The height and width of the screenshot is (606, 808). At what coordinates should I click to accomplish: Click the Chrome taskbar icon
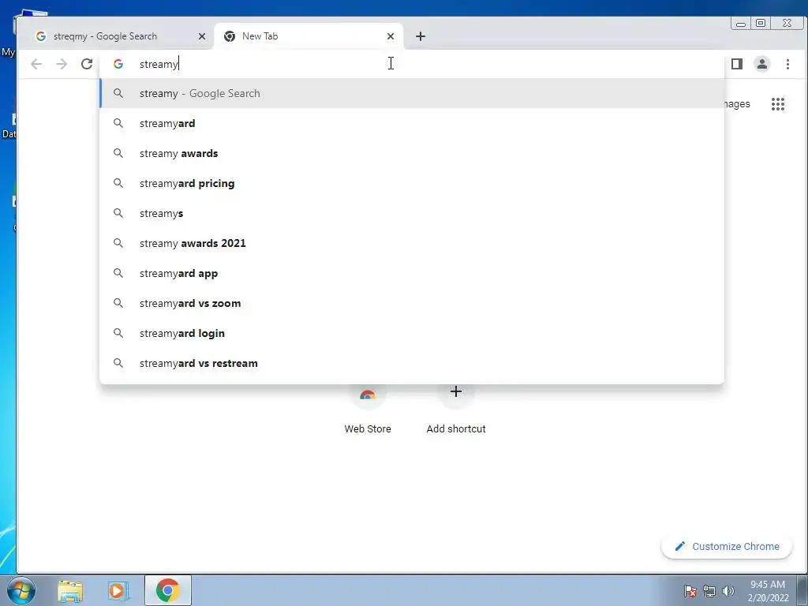pyautogui.click(x=167, y=590)
